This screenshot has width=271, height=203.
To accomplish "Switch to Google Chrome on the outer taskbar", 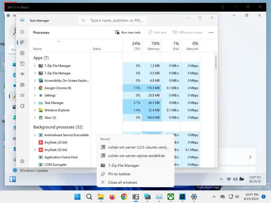I will (x=124, y=197).
